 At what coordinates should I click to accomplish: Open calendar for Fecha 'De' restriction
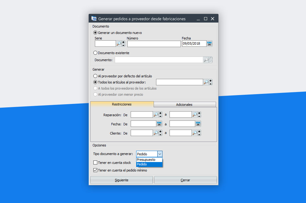click(159, 124)
